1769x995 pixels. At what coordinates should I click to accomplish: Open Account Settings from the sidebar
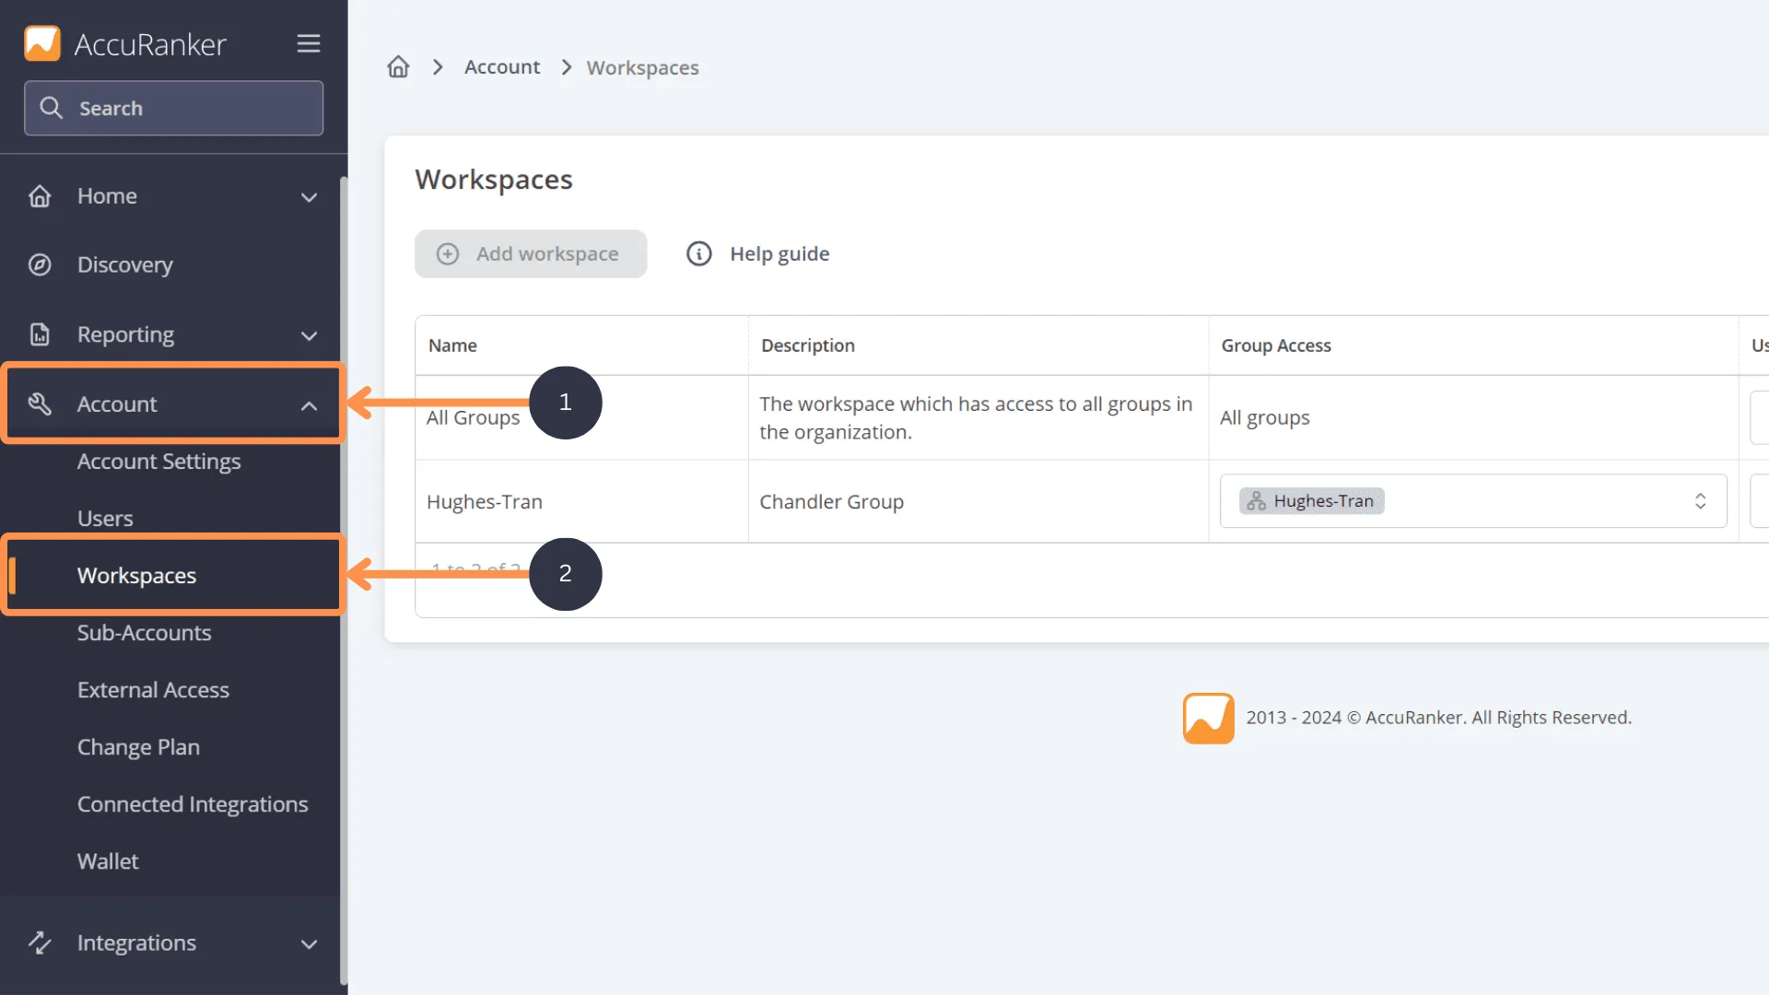click(x=158, y=462)
